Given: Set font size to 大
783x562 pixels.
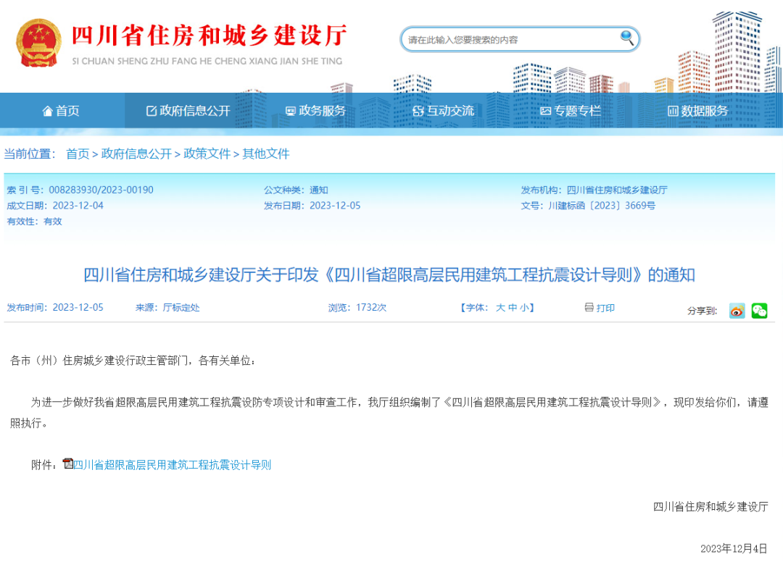Looking at the screenshot, I should [500, 308].
